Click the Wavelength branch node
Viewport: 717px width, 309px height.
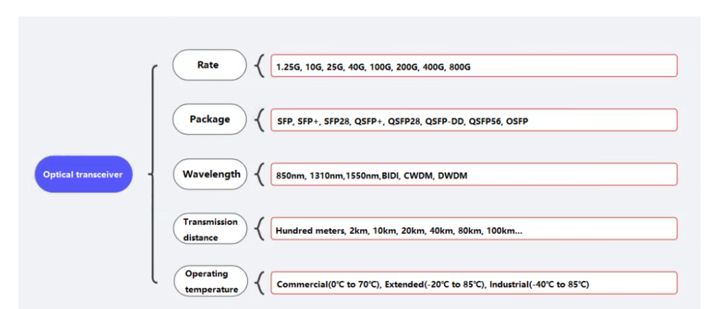click(211, 174)
